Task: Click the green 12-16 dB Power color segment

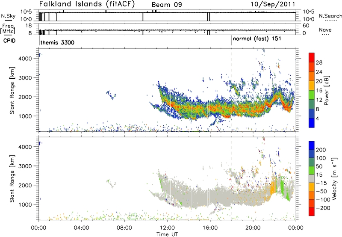Action: (x=312, y=95)
